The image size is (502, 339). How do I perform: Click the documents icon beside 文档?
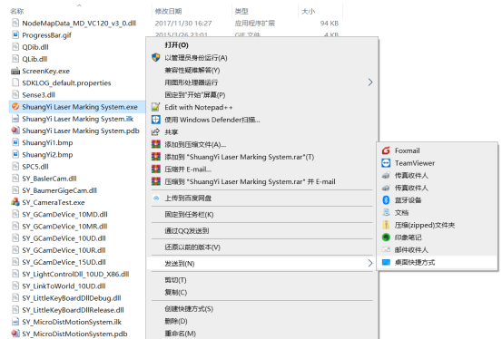tap(386, 212)
